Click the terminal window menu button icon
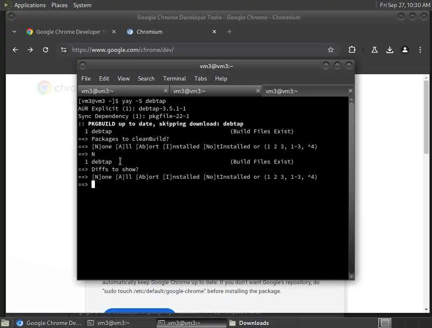Screen dimensions: 432x328 coord(82,66)
